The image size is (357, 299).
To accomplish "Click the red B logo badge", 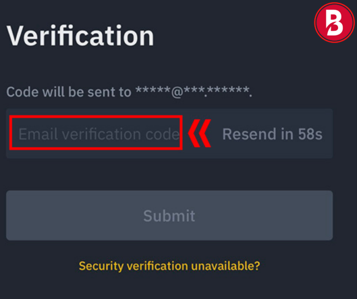I will 334,22.
